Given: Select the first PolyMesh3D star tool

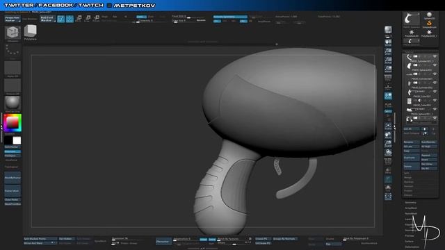Looking at the screenshot, I should [412, 33].
